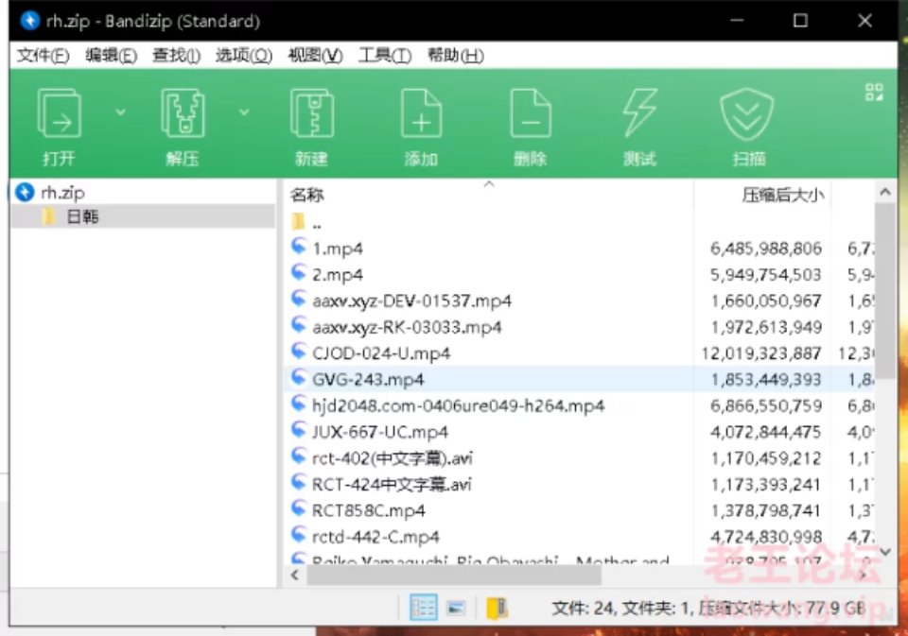Switch to detail list view in status bar
Viewport: 908px width, 636px height.
(x=423, y=607)
